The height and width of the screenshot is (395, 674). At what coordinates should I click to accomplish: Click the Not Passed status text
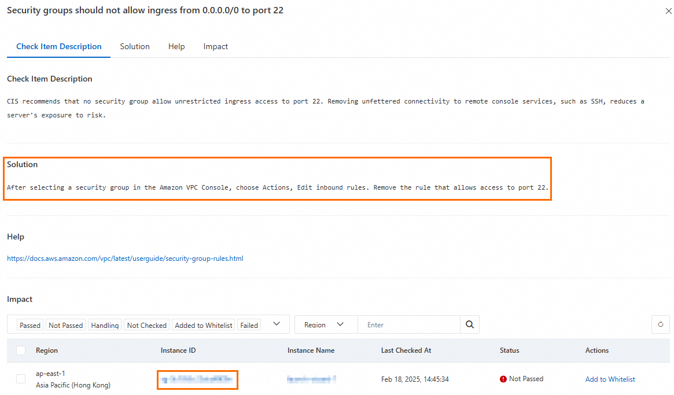(526, 379)
